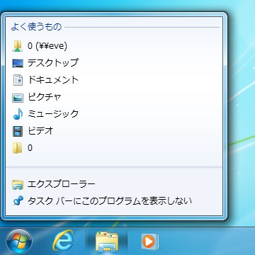Launch エクスプローラー from the jump list

pyautogui.click(x=114, y=184)
